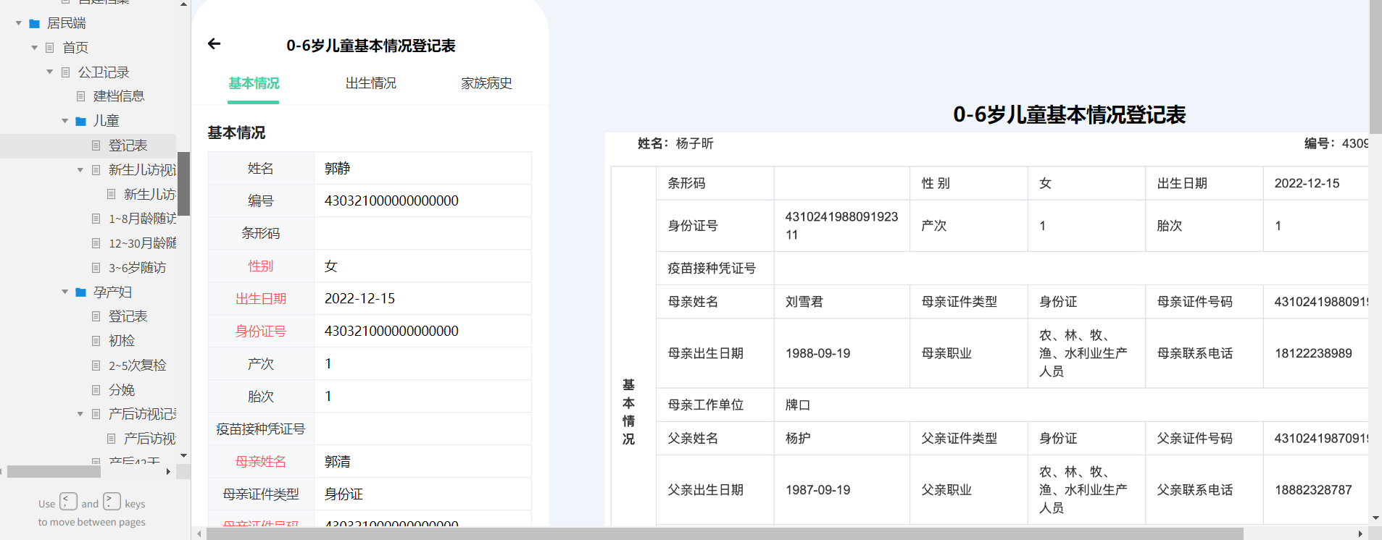1382x540 pixels.
Task: Click the canvas scroll-left arrow at bottom
Action: [199, 533]
